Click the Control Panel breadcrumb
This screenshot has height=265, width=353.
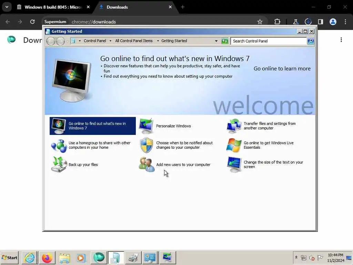tap(95, 41)
